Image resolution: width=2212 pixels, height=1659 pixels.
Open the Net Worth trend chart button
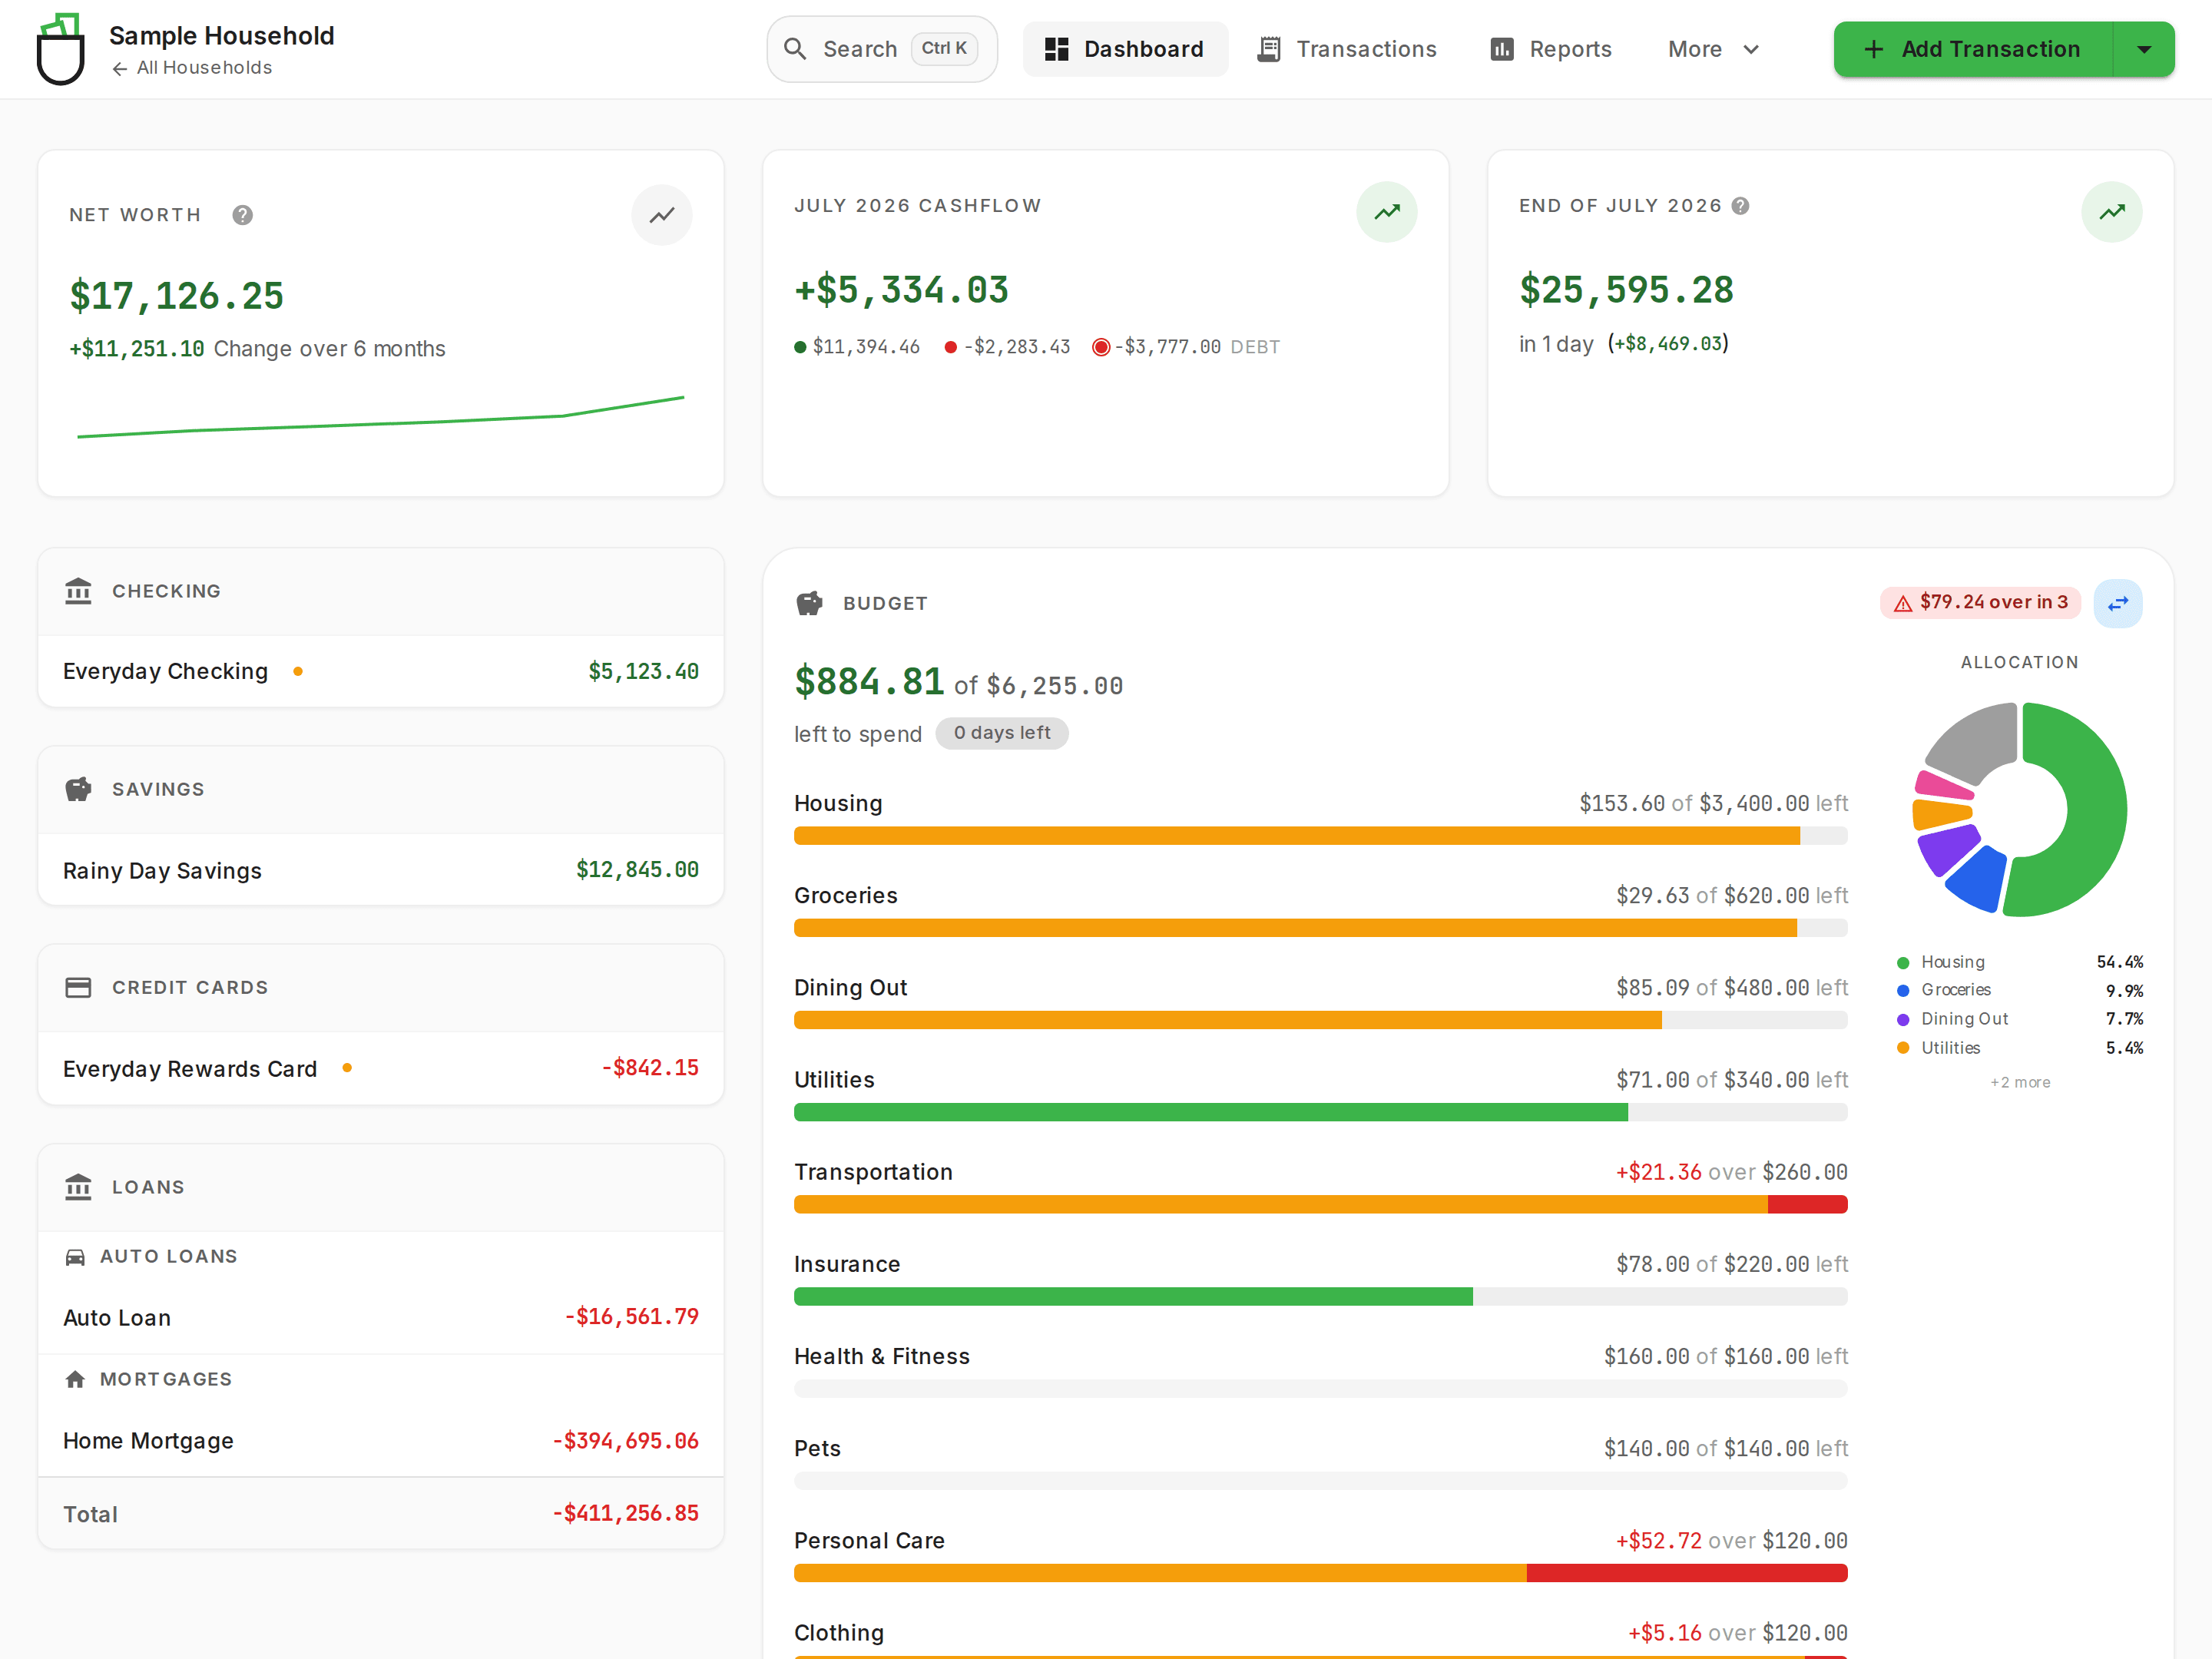point(662,215)
